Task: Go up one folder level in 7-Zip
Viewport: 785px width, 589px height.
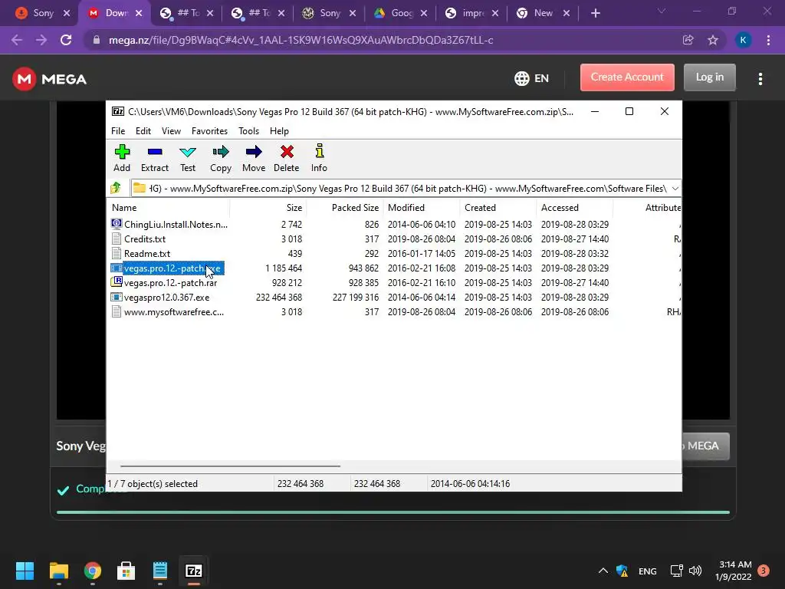Action: (116, 188)
